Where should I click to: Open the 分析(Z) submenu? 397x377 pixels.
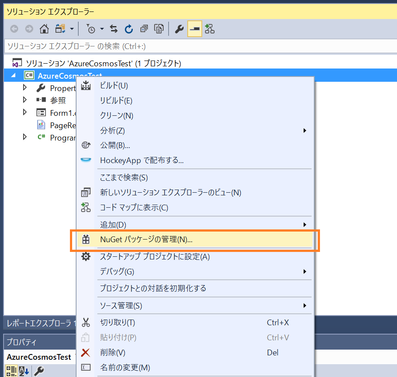click(x=195, y=130)
